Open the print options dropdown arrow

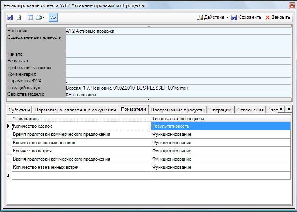tap(44, 17)
